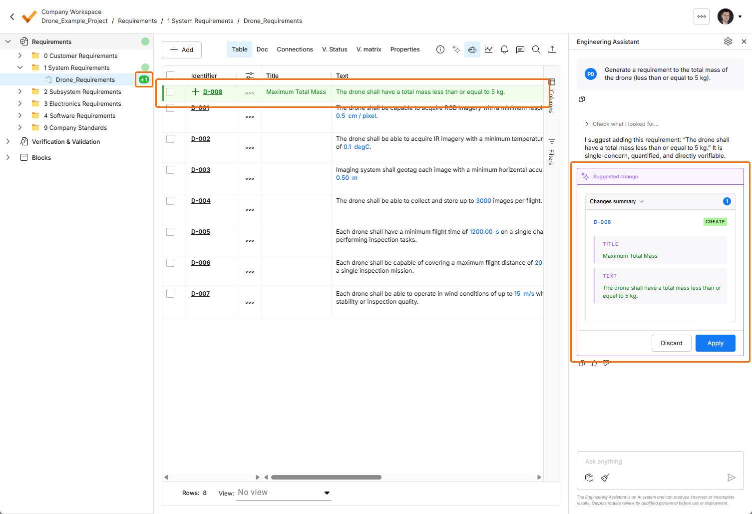Apply the suggested change
Viewport: 752px width, 514px height.
(716, 343)
